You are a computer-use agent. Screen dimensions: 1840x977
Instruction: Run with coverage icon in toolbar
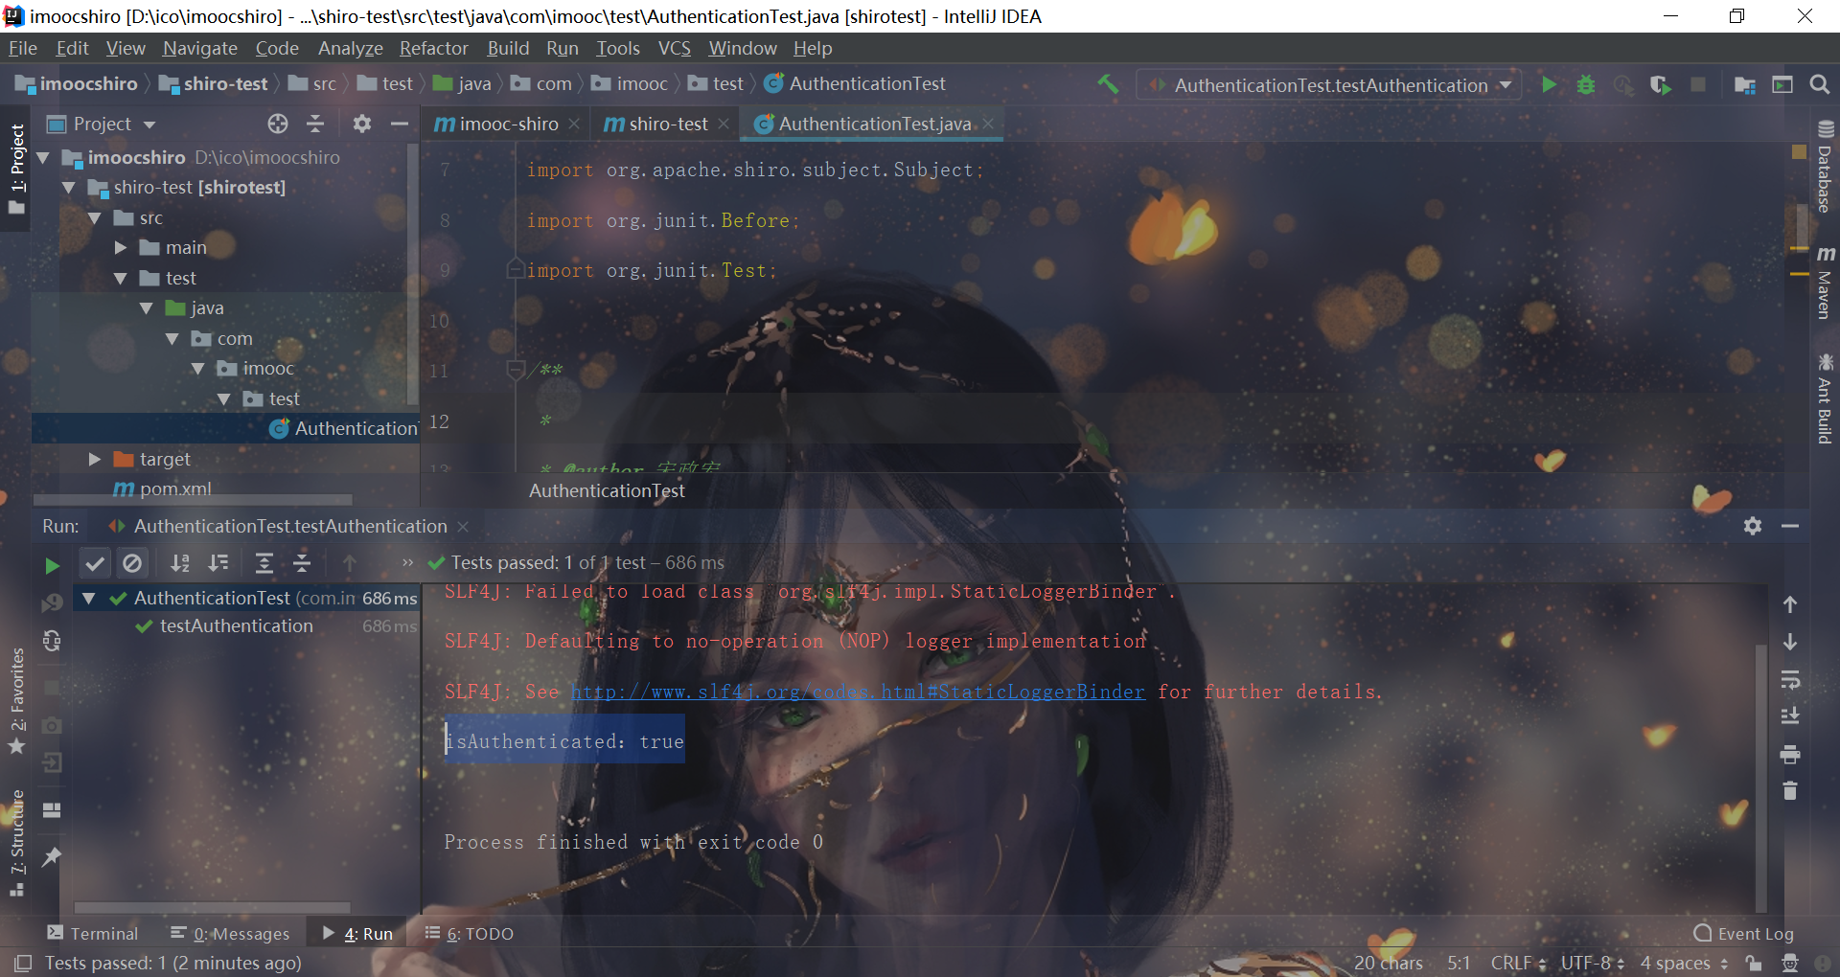[x=1661, y=84]
